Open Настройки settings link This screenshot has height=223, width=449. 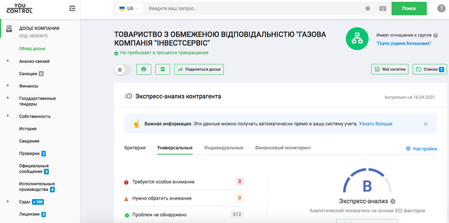coord(421,148)
